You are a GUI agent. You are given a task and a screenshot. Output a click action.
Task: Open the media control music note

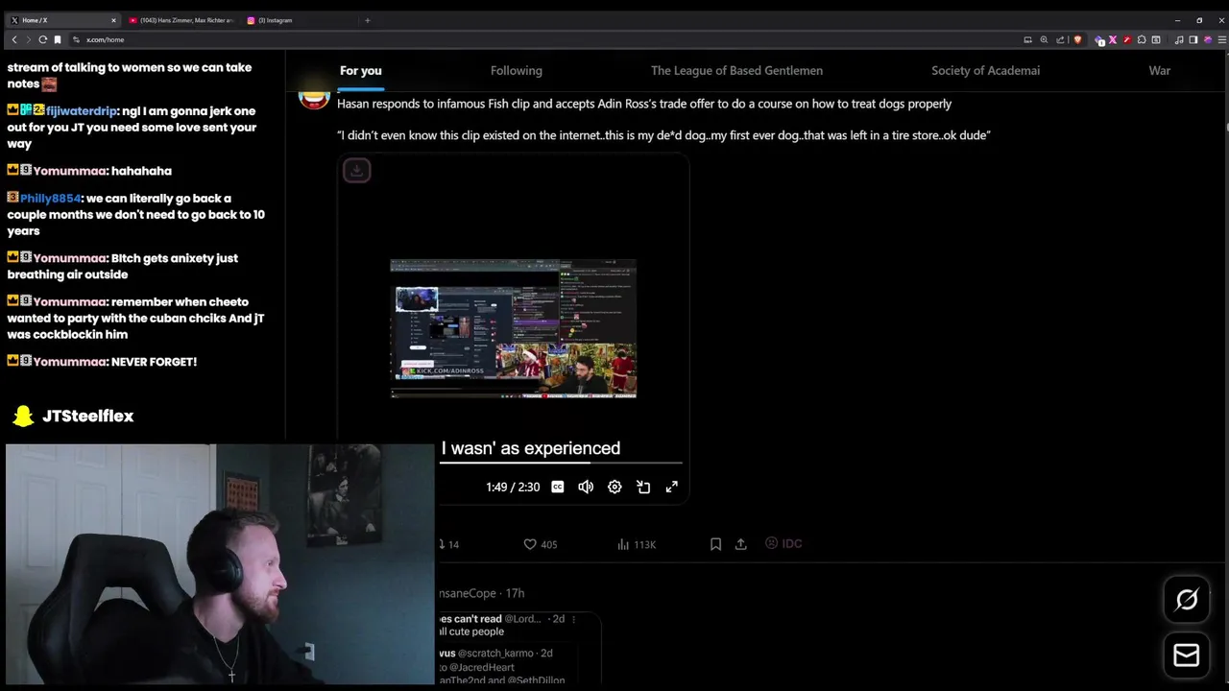click(x=1179, y=39)
